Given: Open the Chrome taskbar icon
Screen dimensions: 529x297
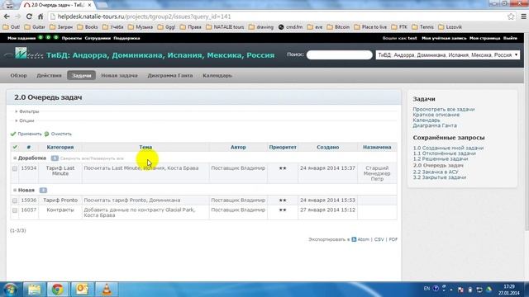Looking at the screenshot, I should tap(57, 290).
